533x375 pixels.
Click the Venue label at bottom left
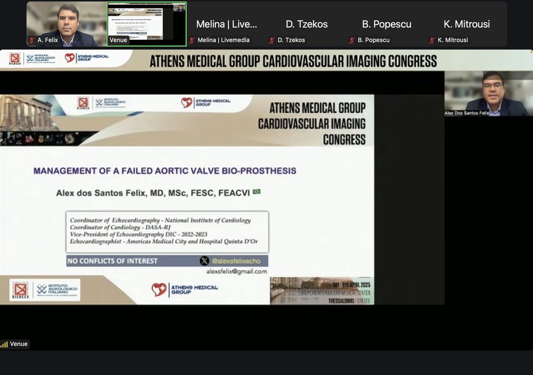point(19,344)
